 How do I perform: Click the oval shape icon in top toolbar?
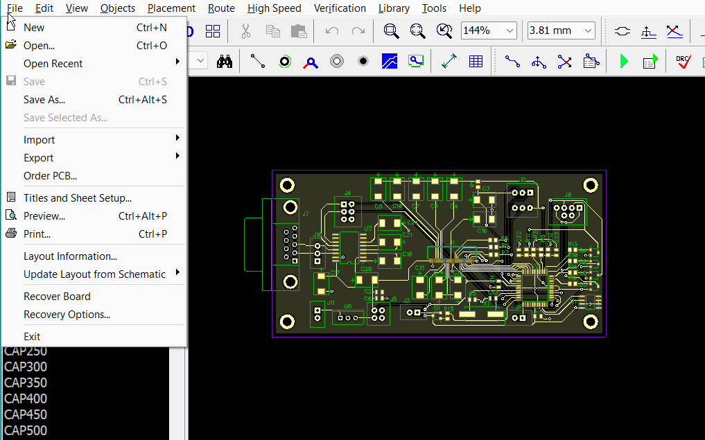pyautogui.click(x=623, y=31)
